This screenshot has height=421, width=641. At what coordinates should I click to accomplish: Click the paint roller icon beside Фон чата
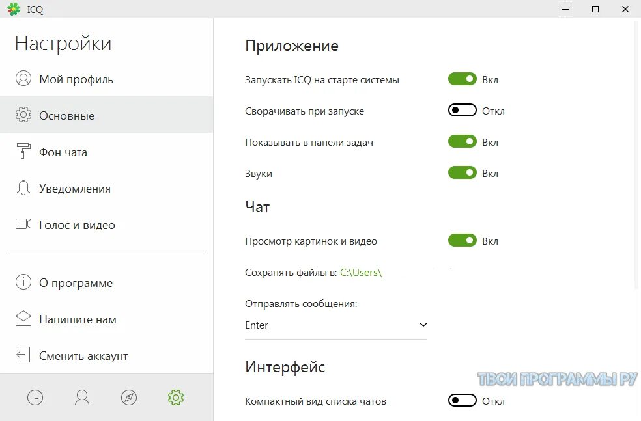click(x=23, y=152)
